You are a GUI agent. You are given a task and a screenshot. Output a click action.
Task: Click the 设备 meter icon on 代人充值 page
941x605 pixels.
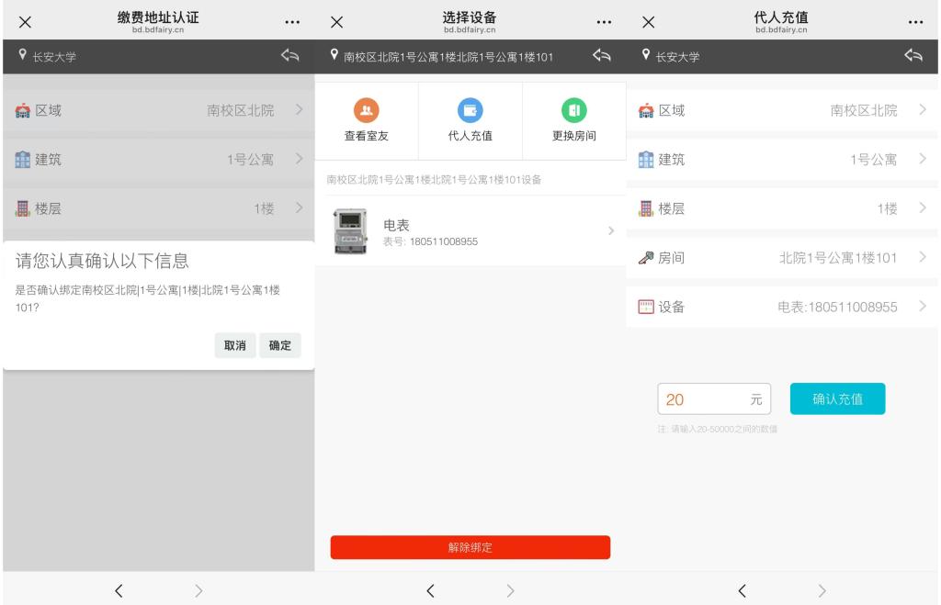tap(646, 307)
